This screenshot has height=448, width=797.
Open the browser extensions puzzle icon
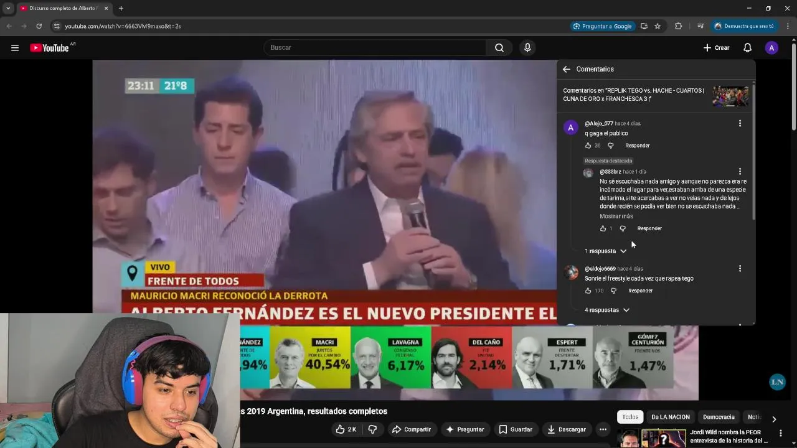click(x=679, y=26)
